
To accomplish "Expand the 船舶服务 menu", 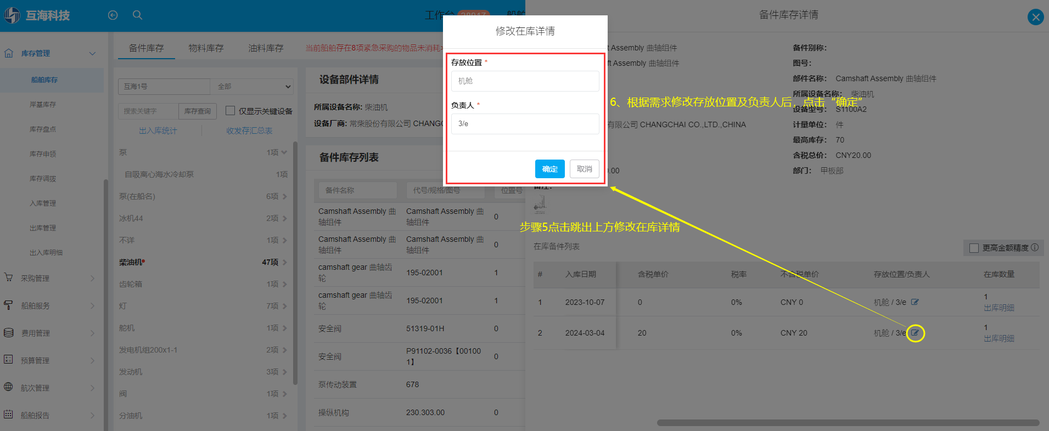I will (92, 305).
